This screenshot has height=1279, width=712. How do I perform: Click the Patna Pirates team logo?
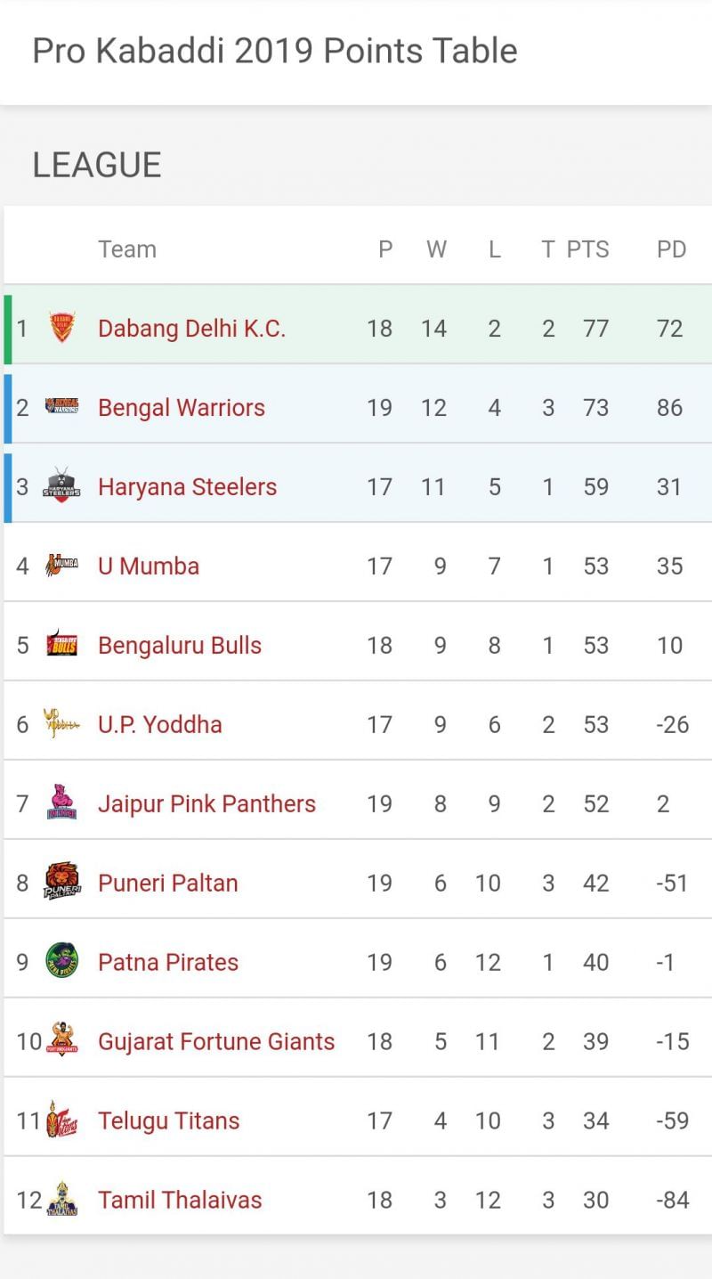tap(62, 961)
